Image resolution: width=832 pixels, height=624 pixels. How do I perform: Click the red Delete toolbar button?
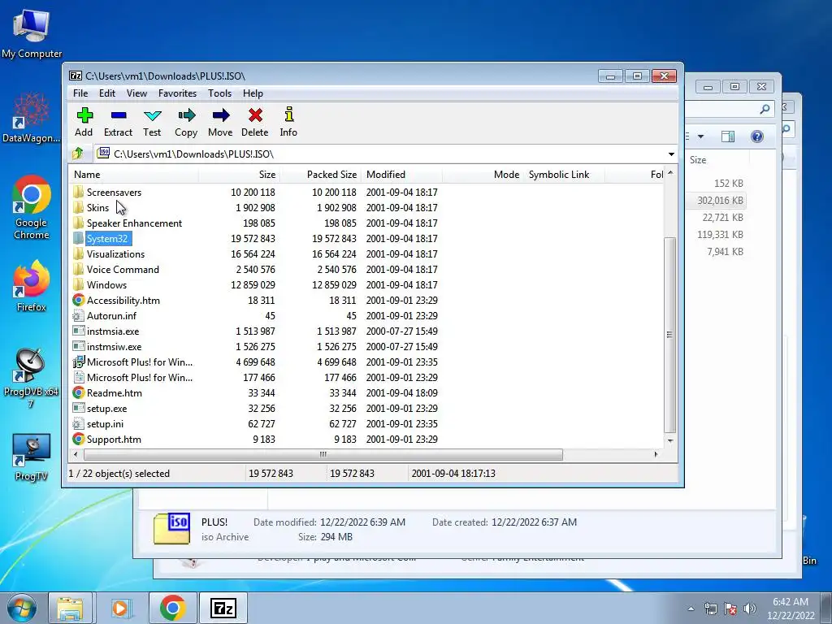pyautogui.click(x=254, y=122)
